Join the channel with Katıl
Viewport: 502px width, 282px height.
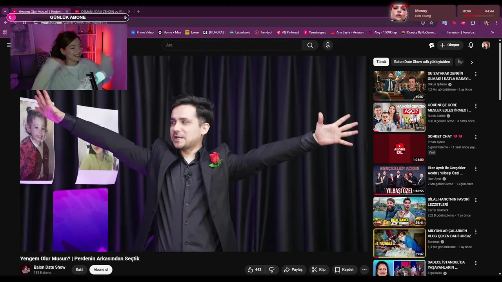tap(80, 269)
